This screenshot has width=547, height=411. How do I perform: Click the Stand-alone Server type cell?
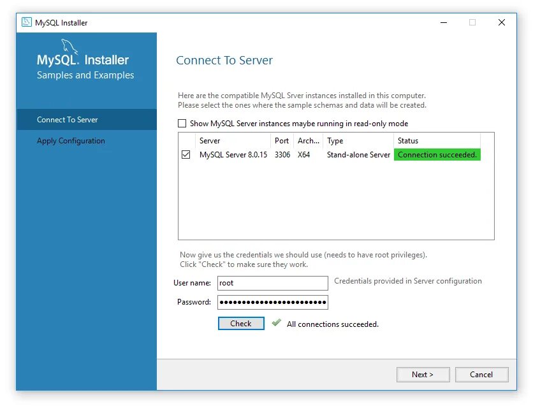point(358,155)
